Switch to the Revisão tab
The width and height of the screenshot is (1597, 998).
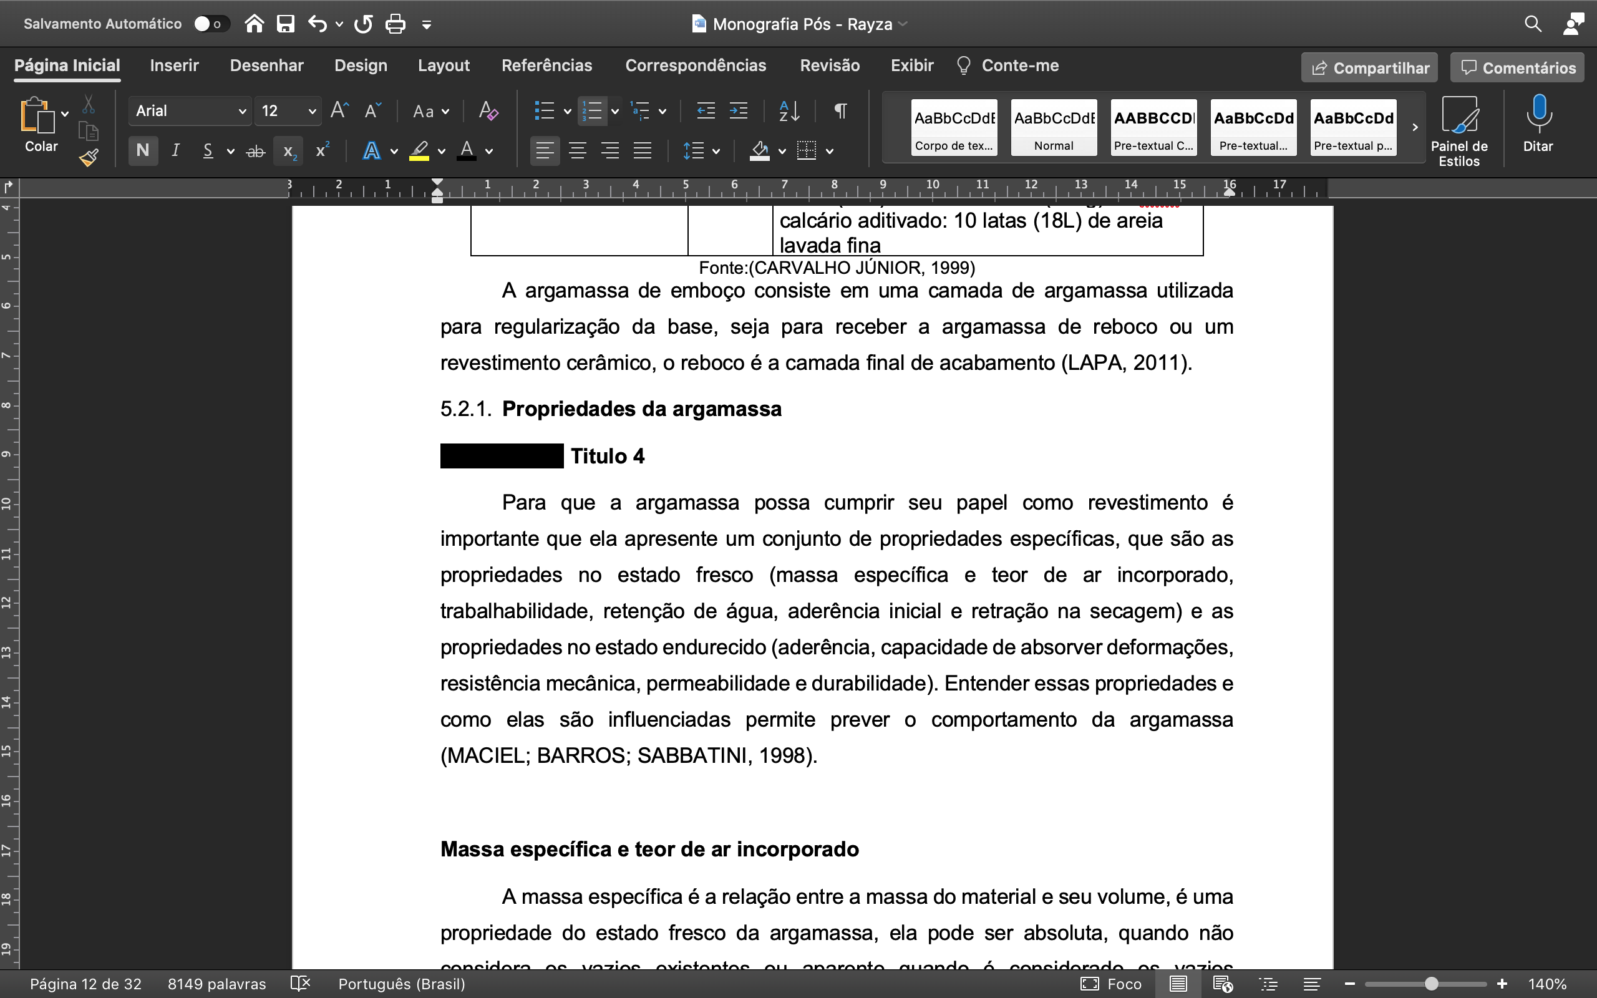(830, 65)
